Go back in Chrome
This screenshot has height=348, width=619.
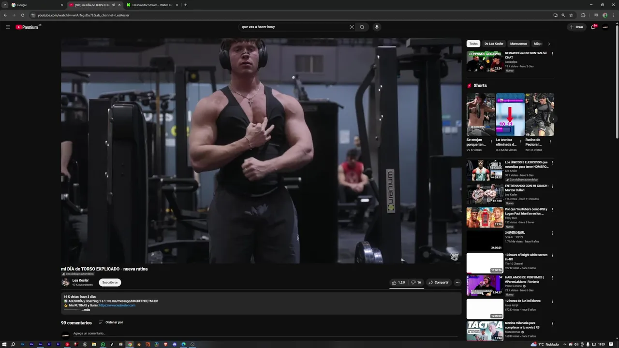click(x=5, y=15)
